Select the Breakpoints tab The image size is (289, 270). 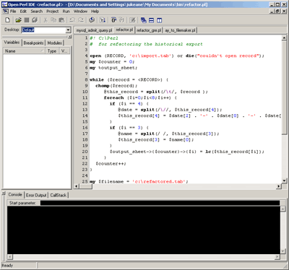pos(33,43)
